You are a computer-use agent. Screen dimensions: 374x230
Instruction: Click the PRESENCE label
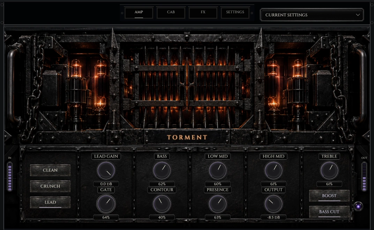(218, 190)
